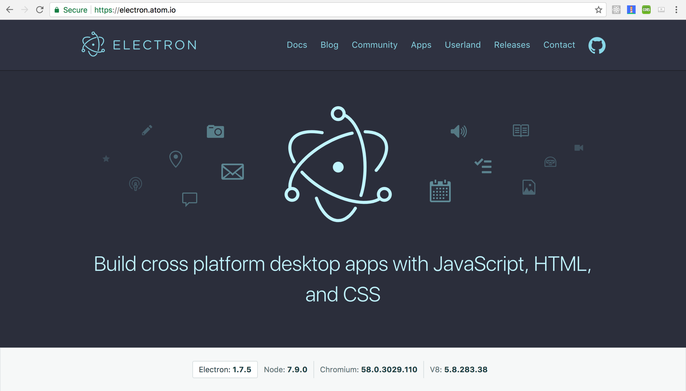Run the Lighthouse extension
The width and height of the screenshot is (686, 391).
(x=631, y=10)
